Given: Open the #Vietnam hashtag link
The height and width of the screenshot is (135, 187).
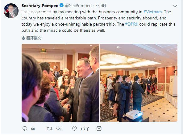Looking at the screenshot, I should coord(152,12).
